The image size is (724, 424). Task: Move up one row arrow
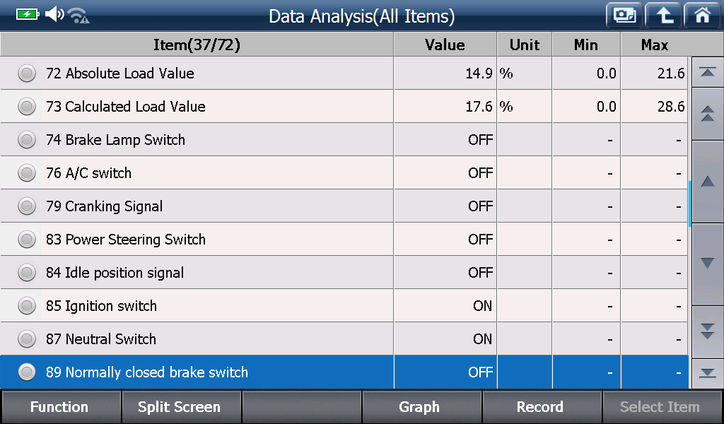[707, 182]
